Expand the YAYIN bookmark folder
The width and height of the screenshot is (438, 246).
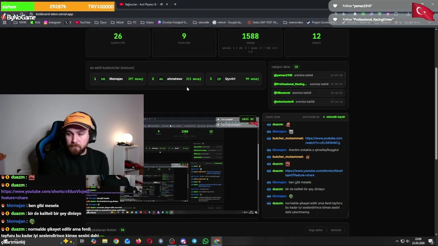(x=20, y=23)
